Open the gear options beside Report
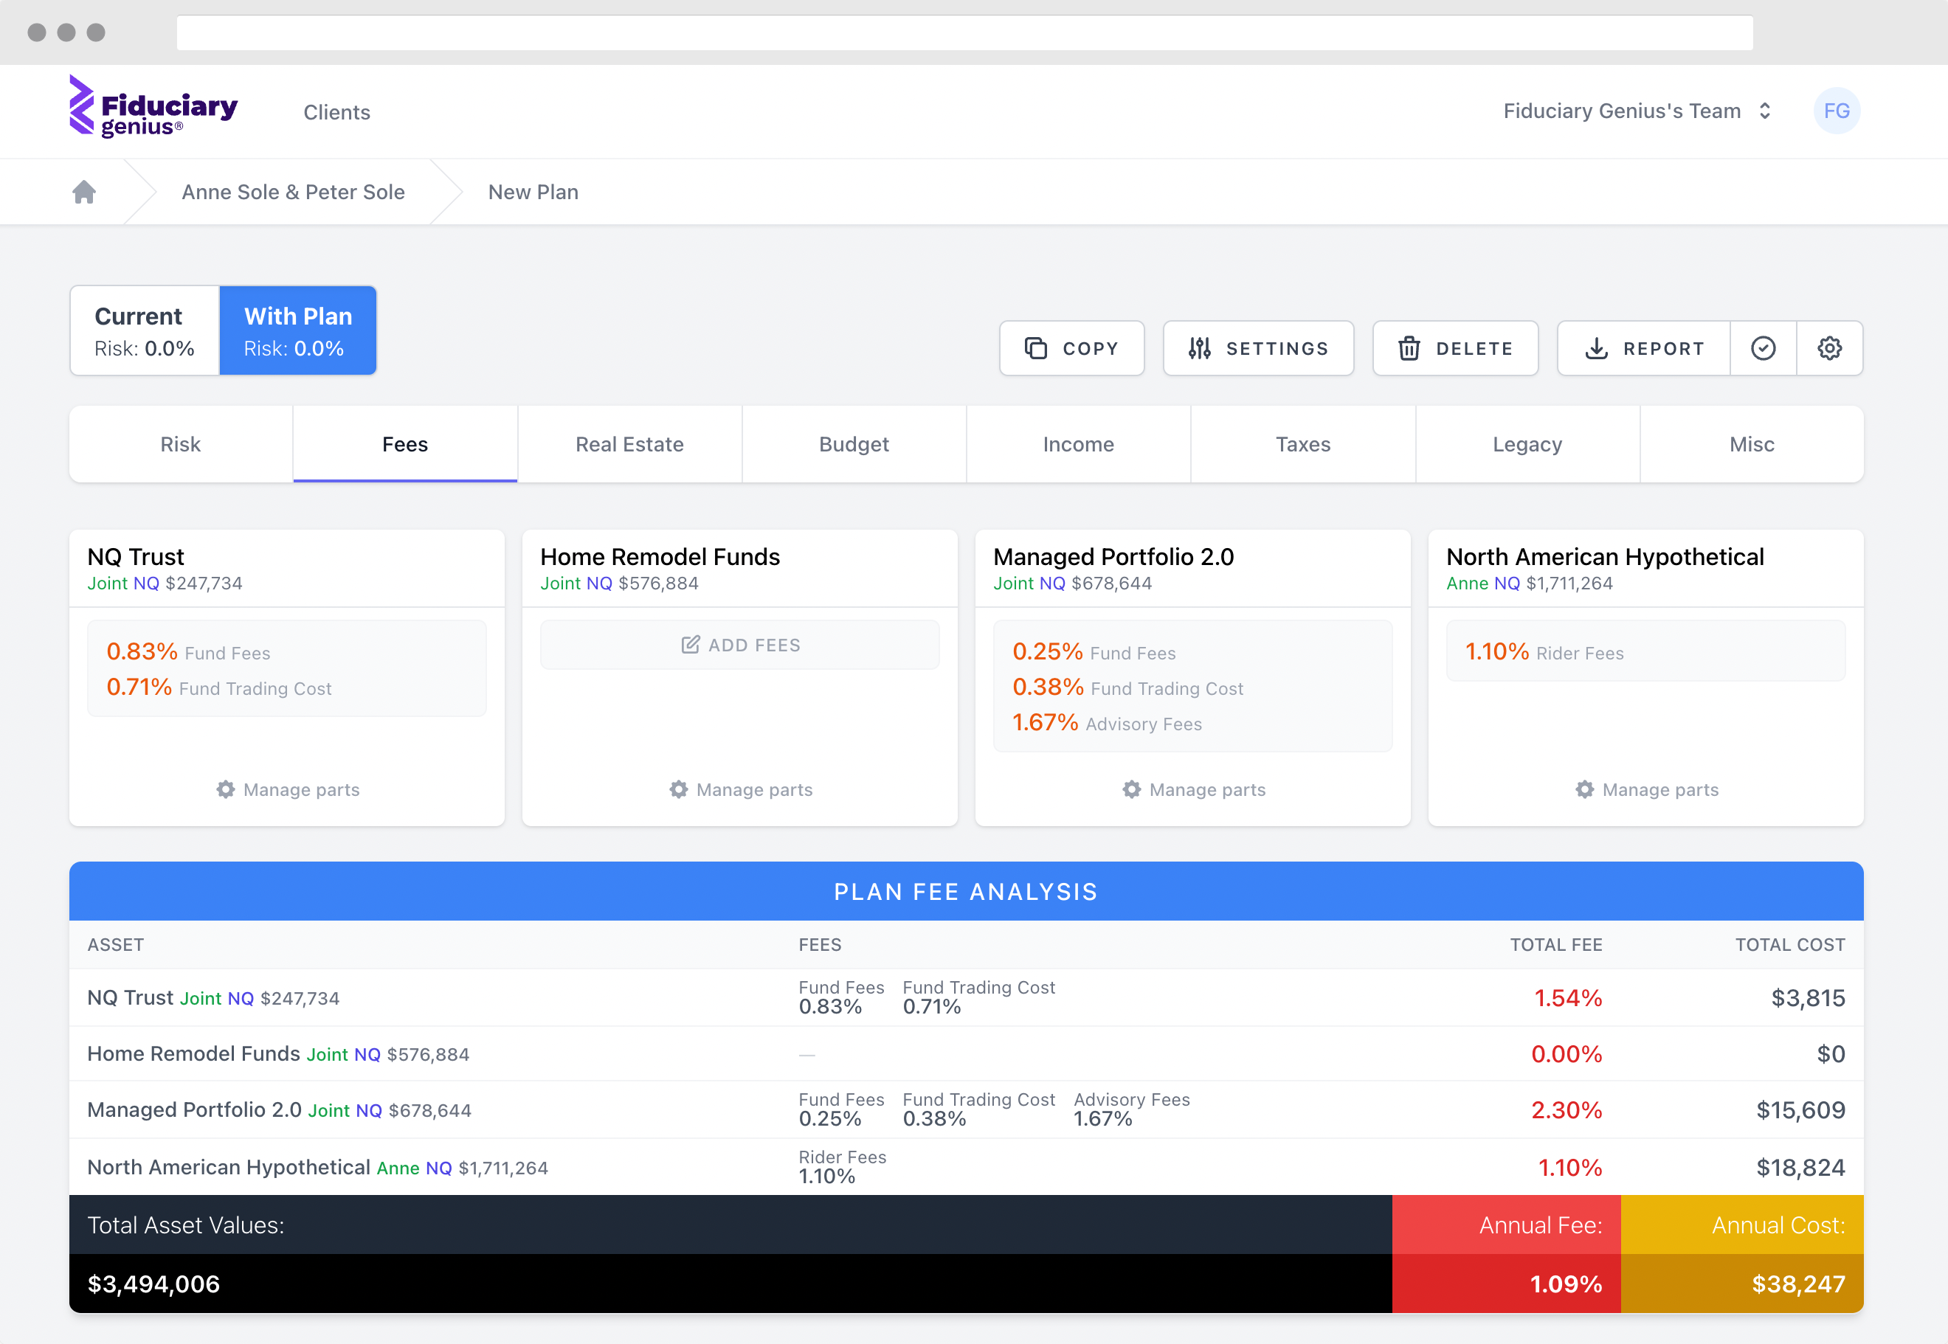Image resolution: width=1948 pixels, height=1344 pixels. click(1829, 347)
